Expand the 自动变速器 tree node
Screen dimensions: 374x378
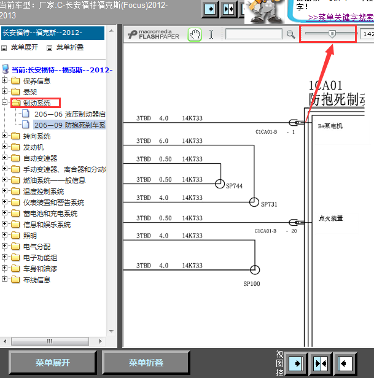pos(4,158)
